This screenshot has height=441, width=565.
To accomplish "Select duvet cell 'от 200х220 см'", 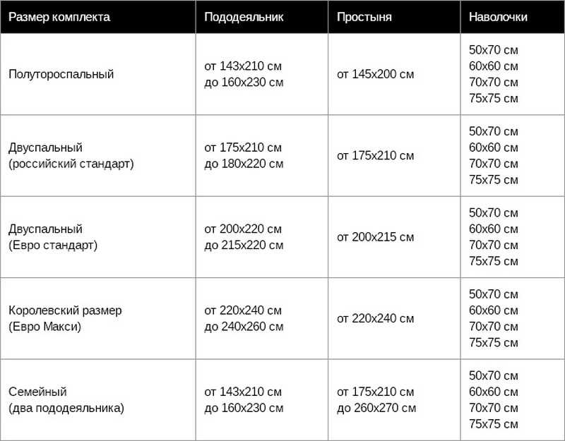I will [x=243, y=229].
